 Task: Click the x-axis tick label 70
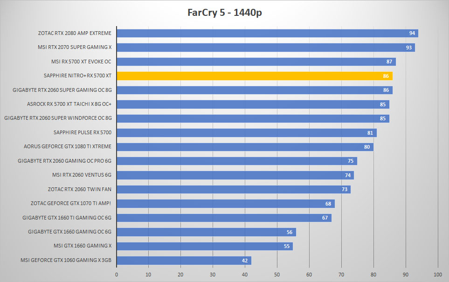[x=341, y=275]
